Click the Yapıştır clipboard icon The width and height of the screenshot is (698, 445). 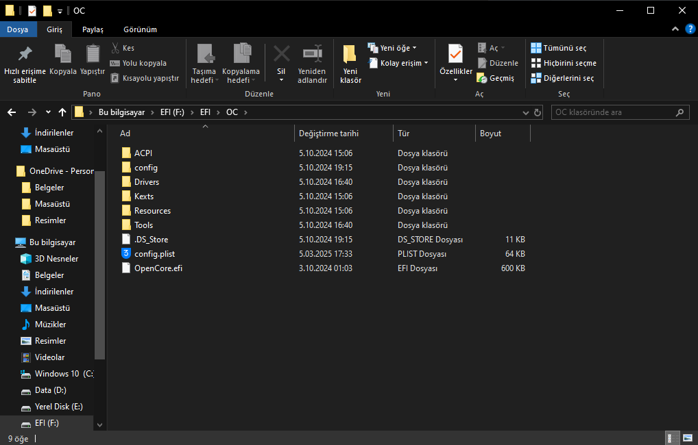click(93, 53)
